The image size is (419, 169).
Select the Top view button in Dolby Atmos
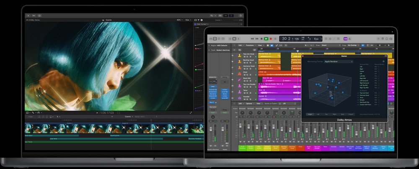[326, 114]
